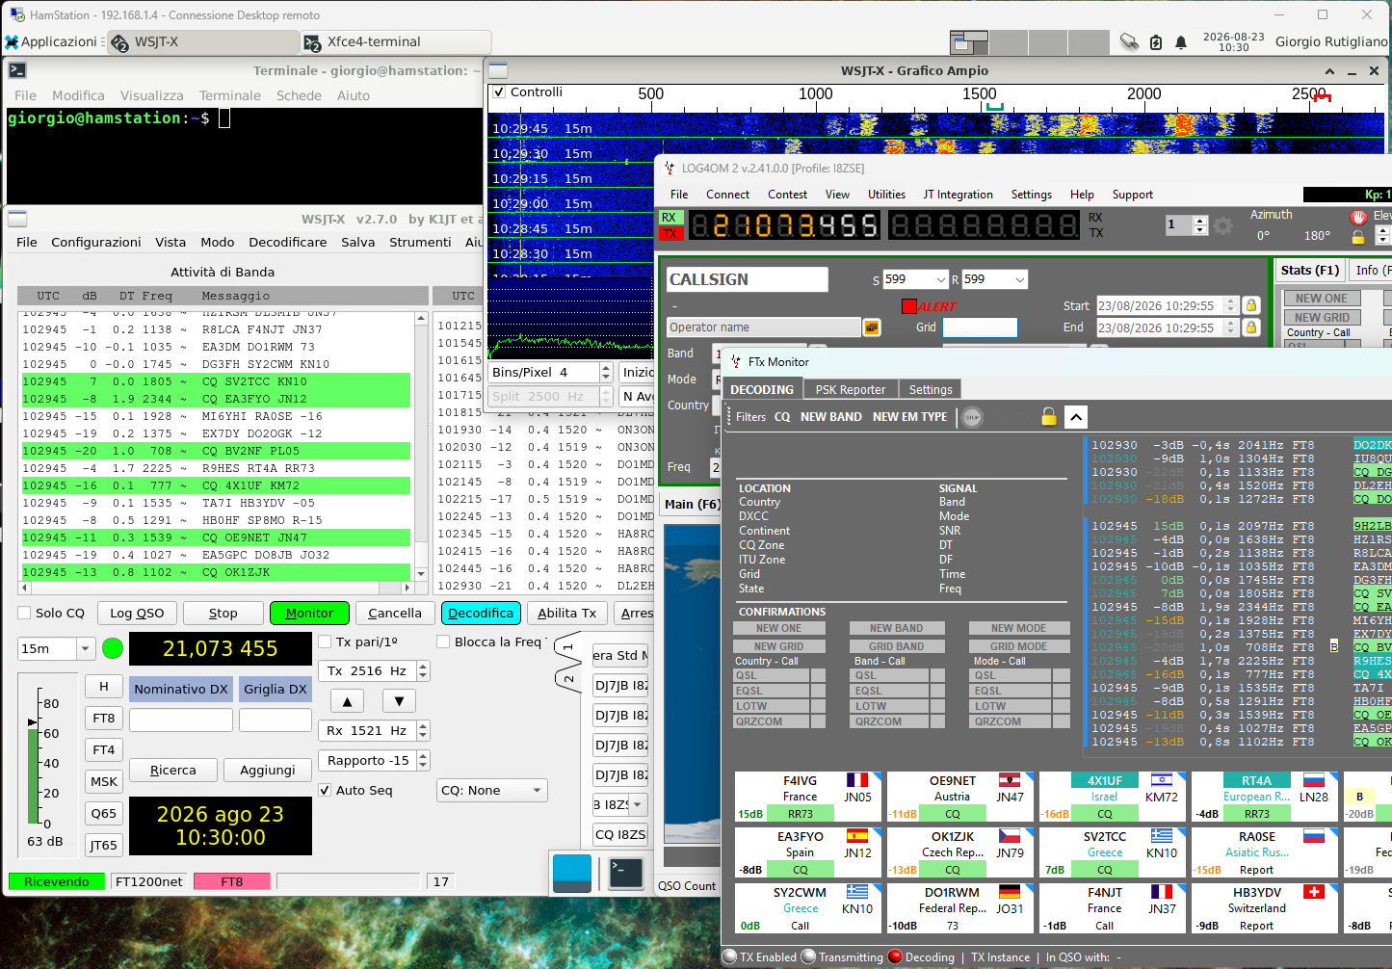Click the Decodifica button

coord(481,613)
